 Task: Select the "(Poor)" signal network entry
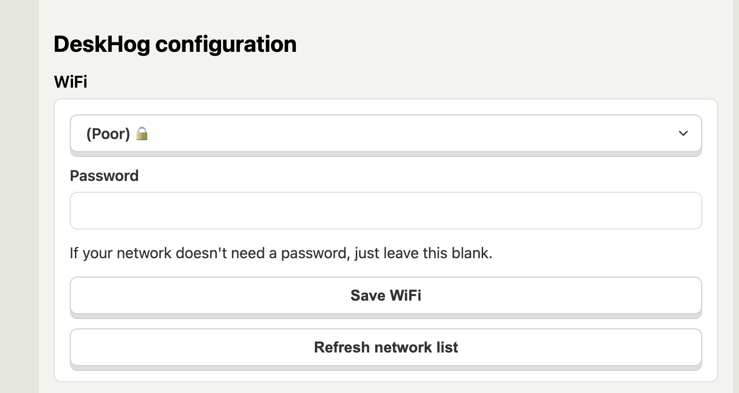pyautogui.click(x=108, y=134)
